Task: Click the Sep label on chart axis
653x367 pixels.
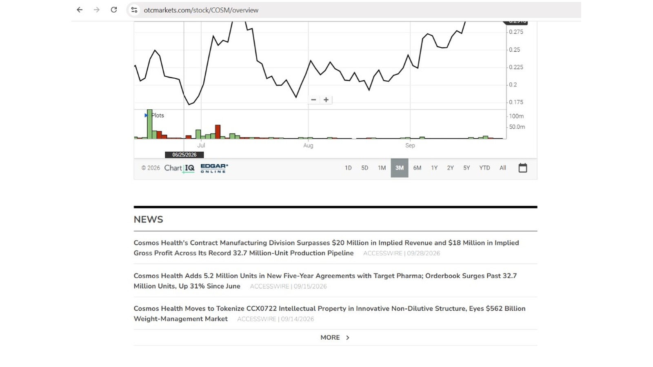Action: pos(410,145)
